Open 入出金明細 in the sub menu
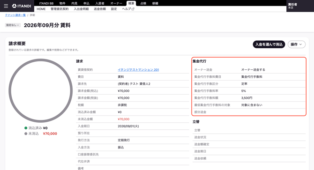Screen dimensions: 314x170 [x=81, y=9]
